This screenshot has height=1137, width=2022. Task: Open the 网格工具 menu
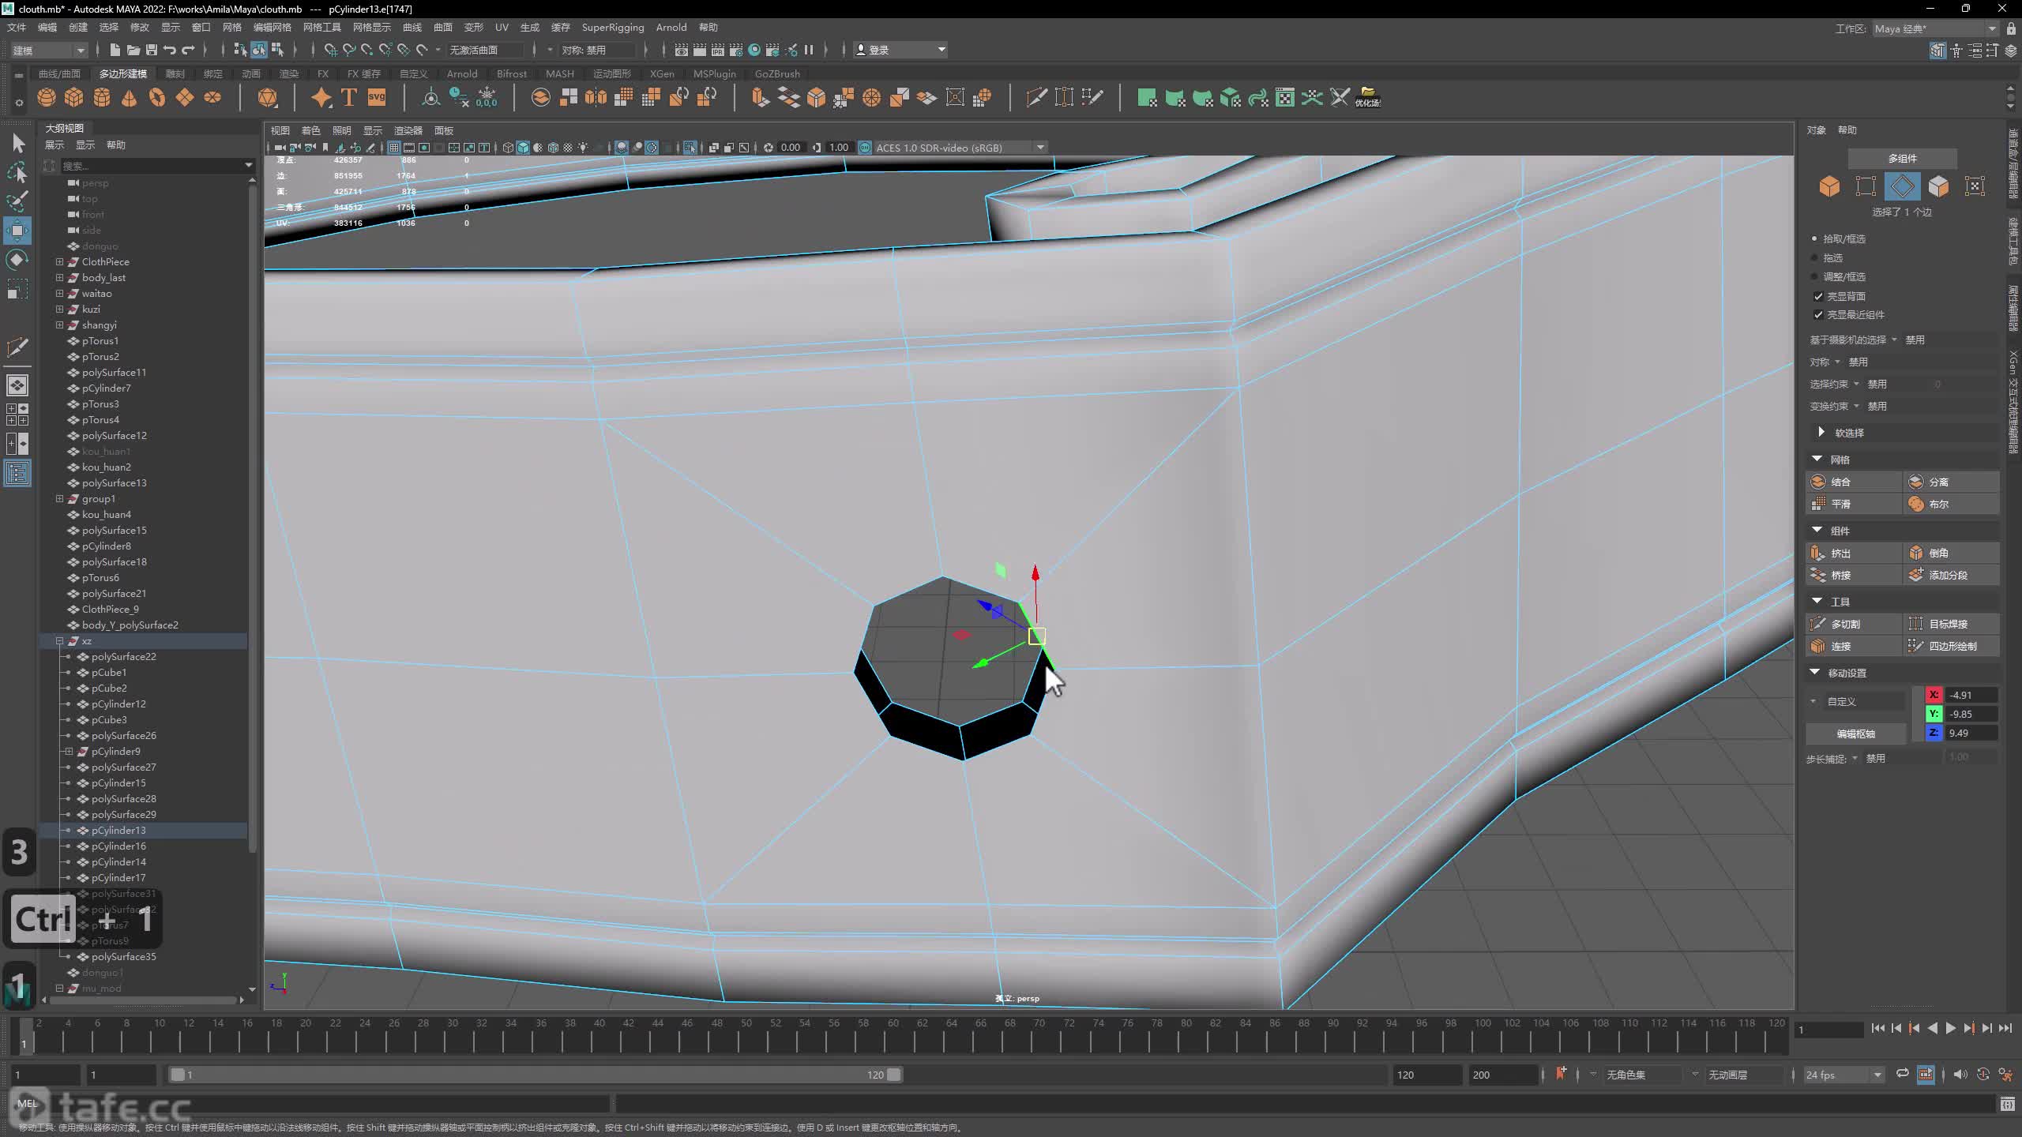click(x=321, y=28)
